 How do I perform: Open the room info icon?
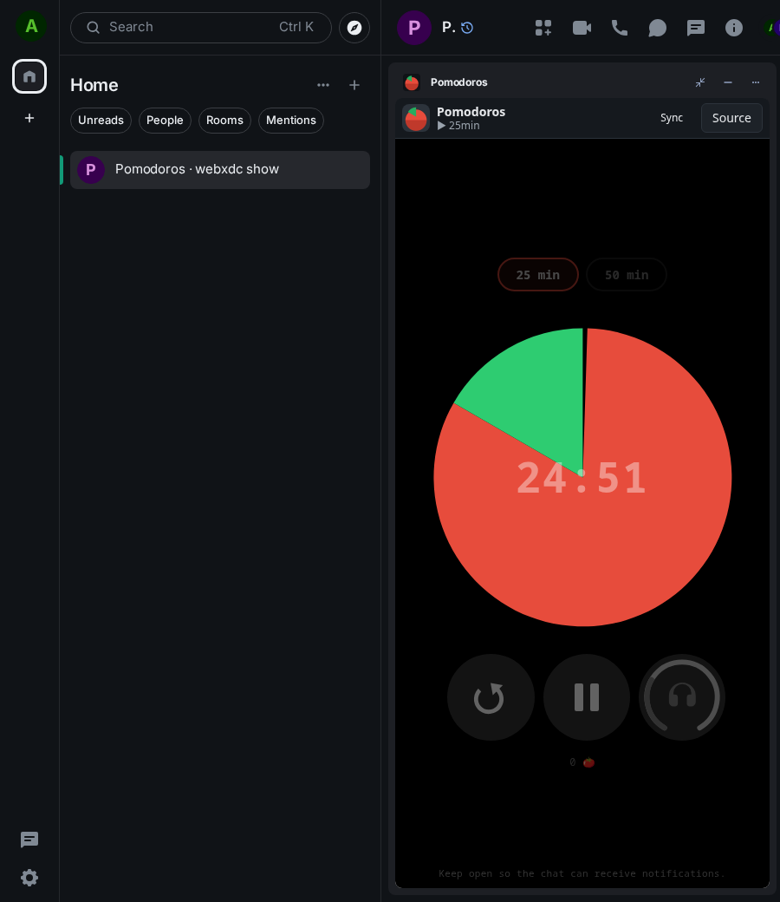[x=733, y=28]
